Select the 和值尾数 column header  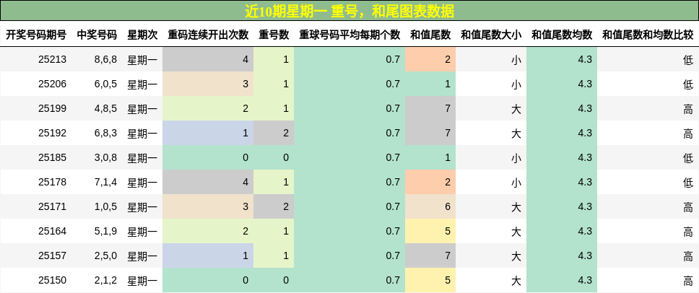[x=430, y=35]
